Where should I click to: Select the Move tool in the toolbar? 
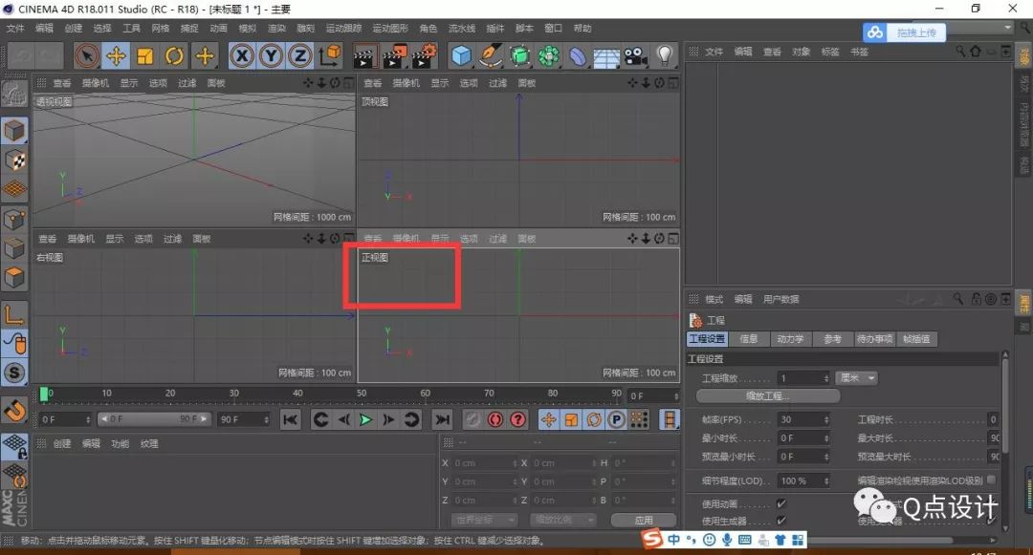116,55
